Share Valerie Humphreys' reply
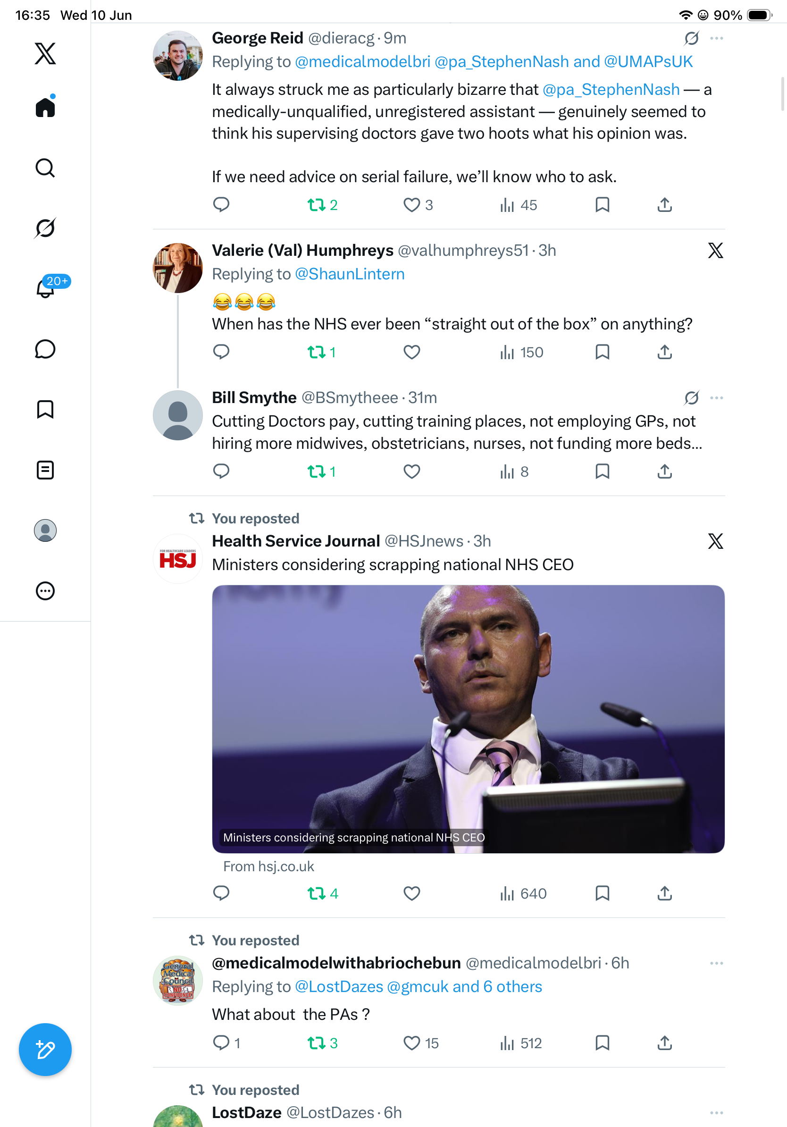787x1127 pixels. (664, 352)
